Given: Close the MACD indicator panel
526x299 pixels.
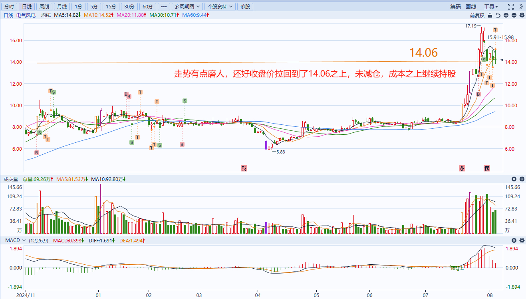Looking at the screenshot, I should pyautogui.click(x=514, y=240).
